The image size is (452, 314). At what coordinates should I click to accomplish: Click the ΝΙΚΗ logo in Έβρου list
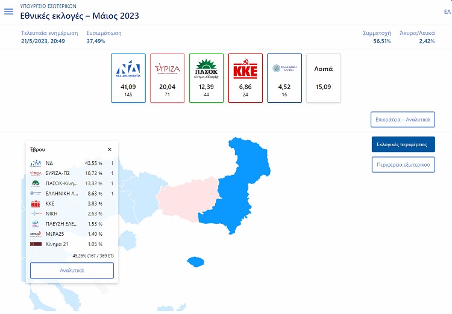(36, 214)
